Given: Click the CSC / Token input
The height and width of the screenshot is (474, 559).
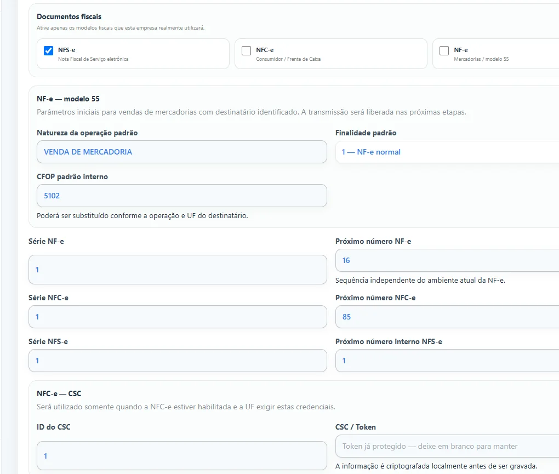Looking at the screenshot, I should pyautogui.click(x=447, y=446).
